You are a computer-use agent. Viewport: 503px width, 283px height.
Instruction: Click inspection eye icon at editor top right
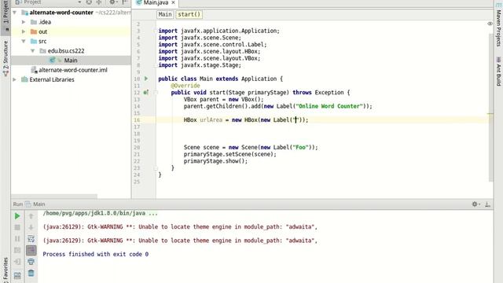[490, 24]
